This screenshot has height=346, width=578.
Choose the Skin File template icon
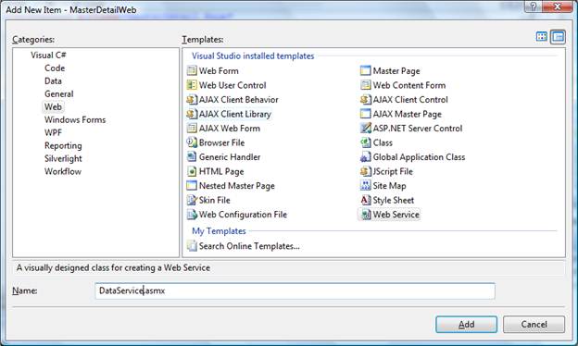pyautogui.click(x=192, y=200)
